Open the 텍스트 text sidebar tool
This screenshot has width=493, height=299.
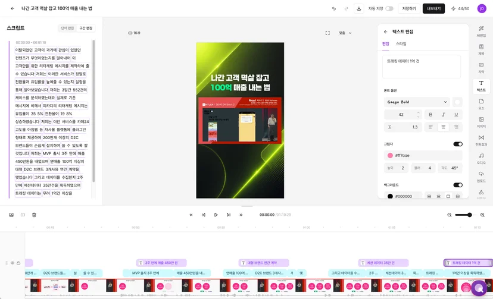coord(481,86)
